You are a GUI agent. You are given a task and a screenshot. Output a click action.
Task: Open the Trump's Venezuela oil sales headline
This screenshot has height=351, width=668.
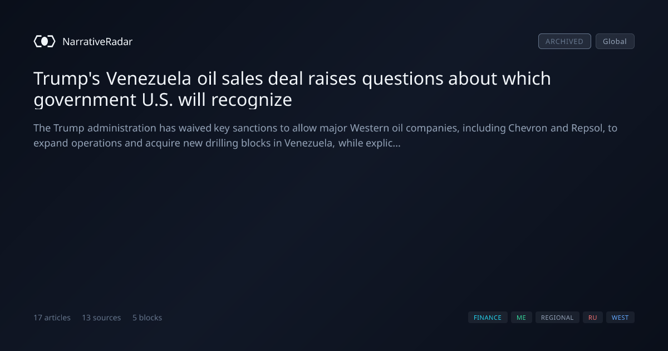[292, 89]
